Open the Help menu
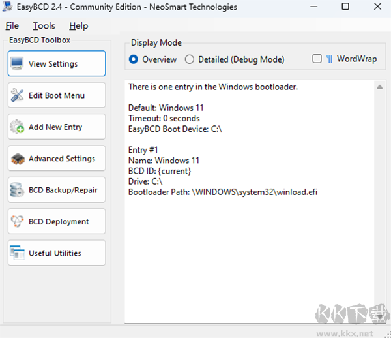Screen dimensions: 391x338 [x=78, y=26]
